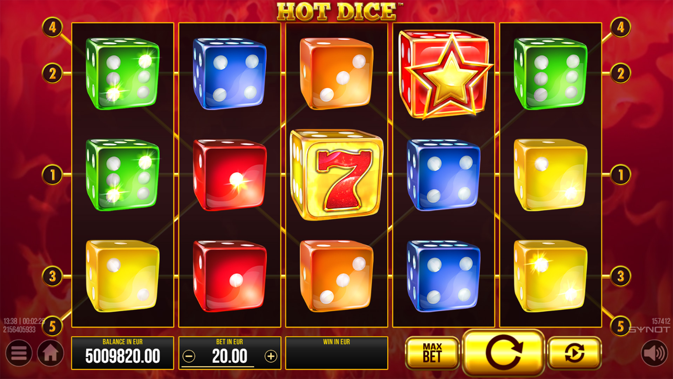Select payline 5 marker on right
The width and height of the screenshot is (673, 379).
(x=621, y=326)
